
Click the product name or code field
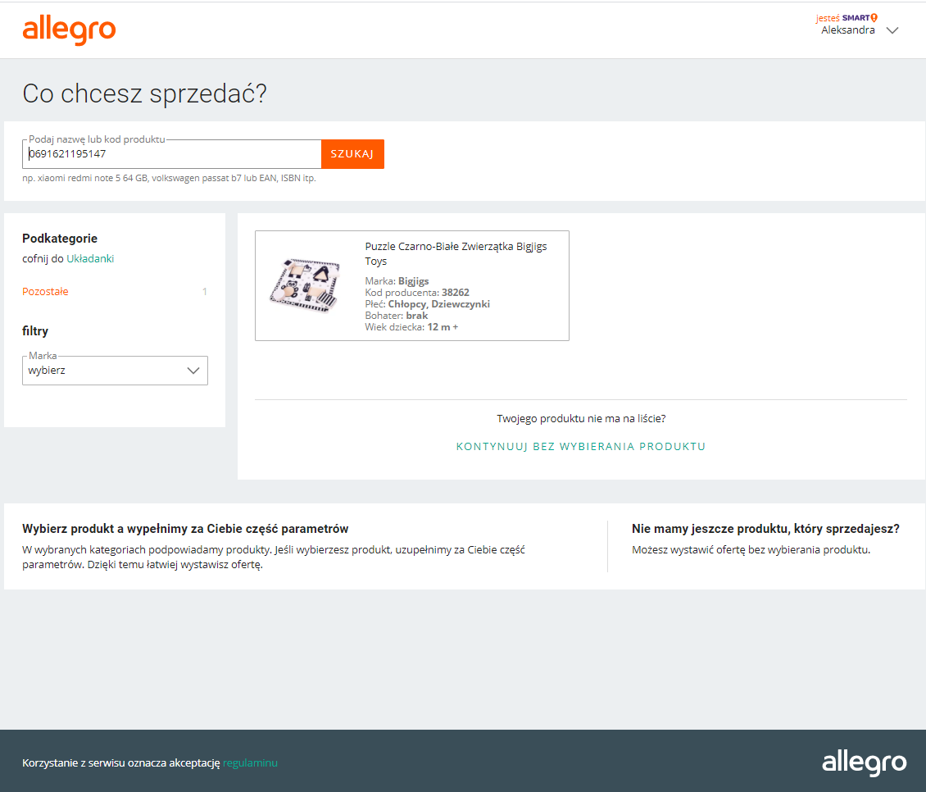click(x=172, y=154)
